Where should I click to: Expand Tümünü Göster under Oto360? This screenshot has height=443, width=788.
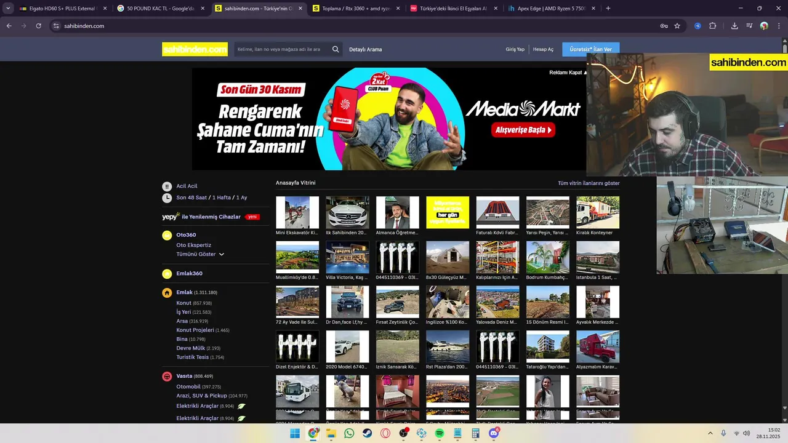(x=200, y=254)
